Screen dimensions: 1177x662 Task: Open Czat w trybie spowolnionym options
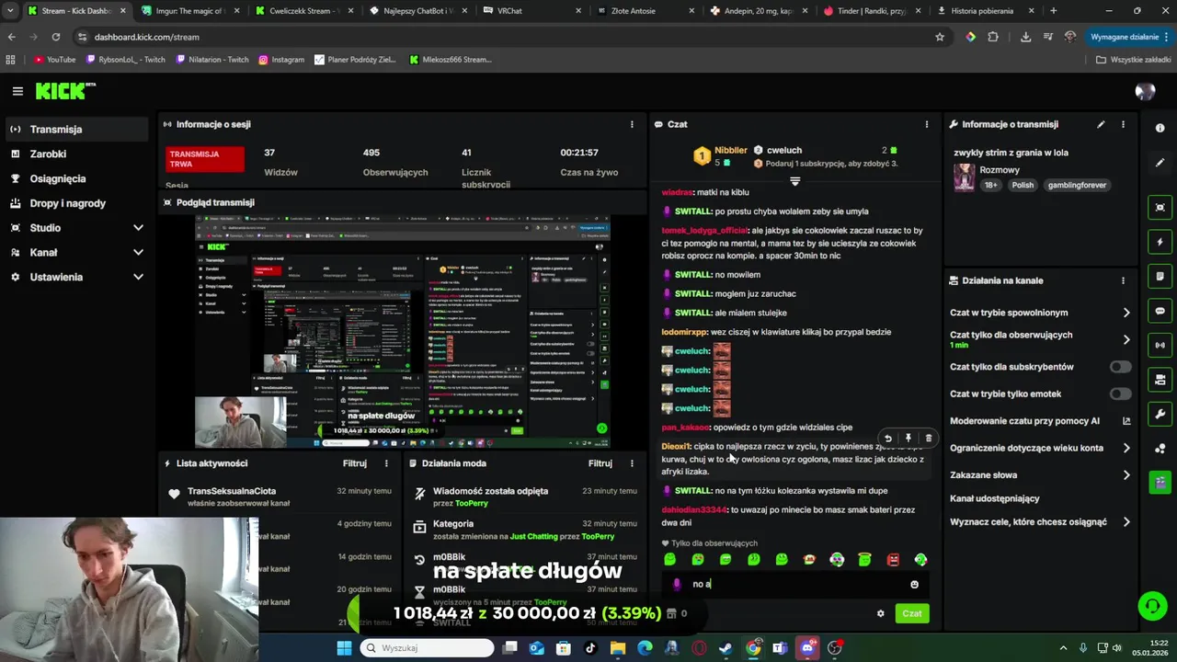1040,313
